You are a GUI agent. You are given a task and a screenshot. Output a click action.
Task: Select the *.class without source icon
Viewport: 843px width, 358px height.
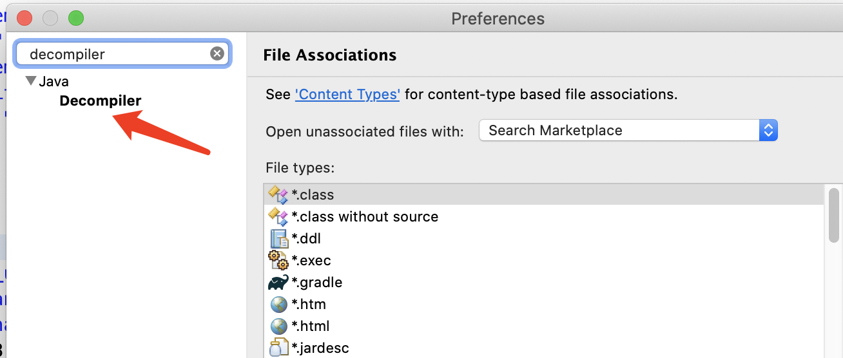(x=278, y=216)
